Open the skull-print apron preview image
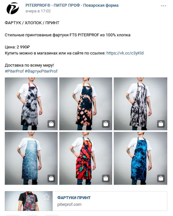This screenshot has width=173, height=216. [29, 201]
